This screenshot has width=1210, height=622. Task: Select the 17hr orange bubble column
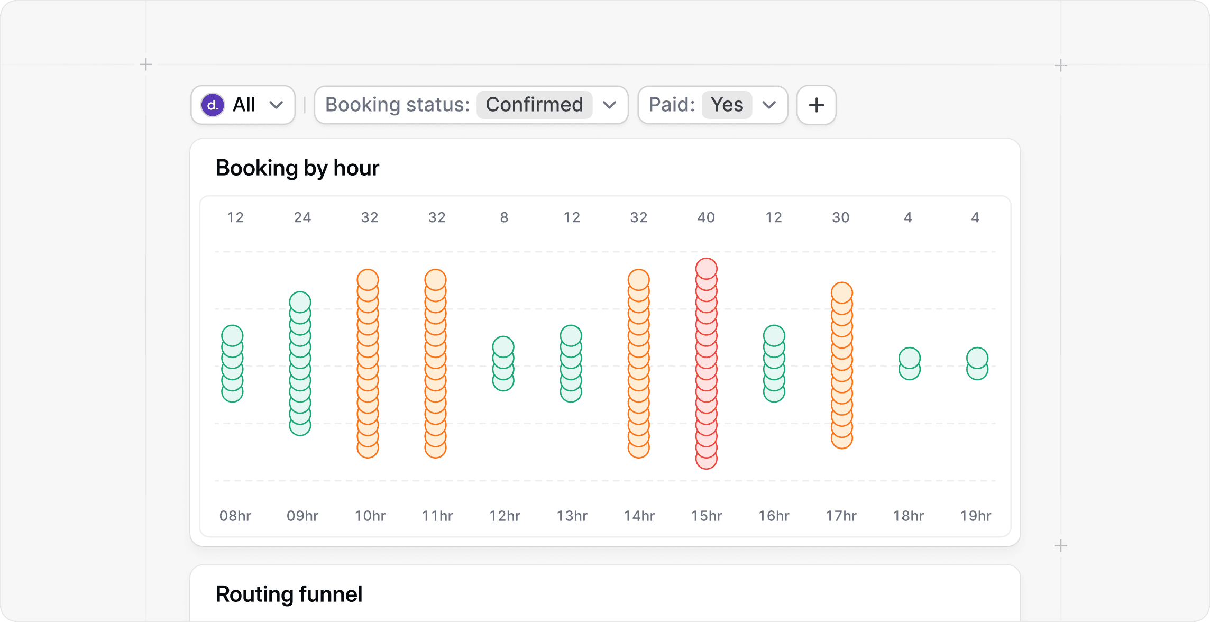(x=841, y=365)
